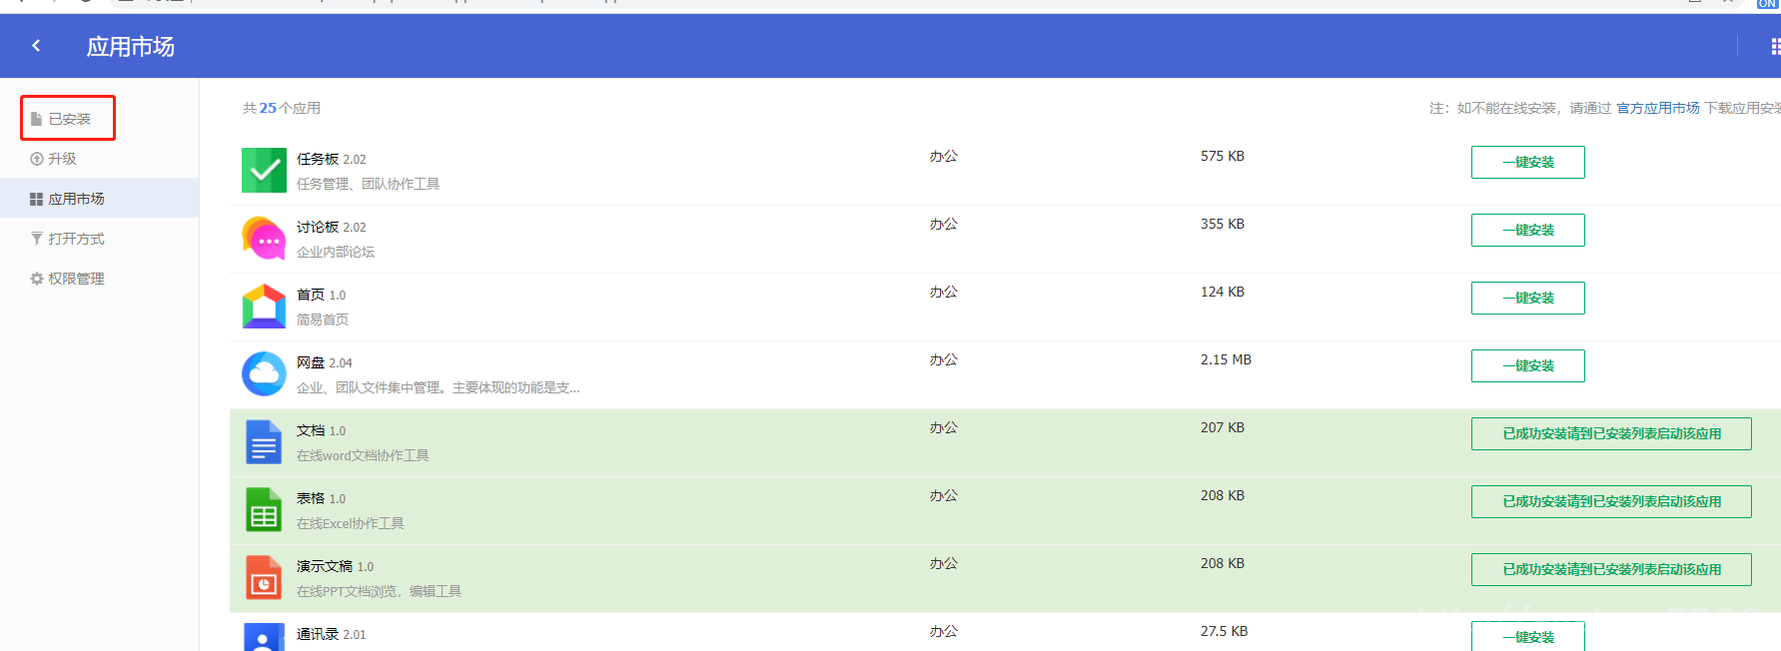Image resolution: width=1781 pixels, height=651 pixels.
Task: Click the 任务板 green checkmark app icon
Action: [x=264, y=170]
